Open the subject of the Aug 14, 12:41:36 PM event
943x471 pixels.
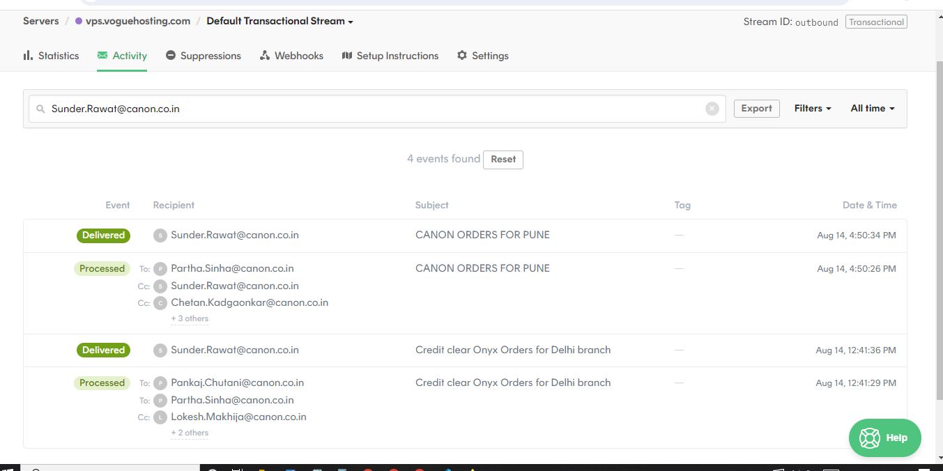point(513,350)
